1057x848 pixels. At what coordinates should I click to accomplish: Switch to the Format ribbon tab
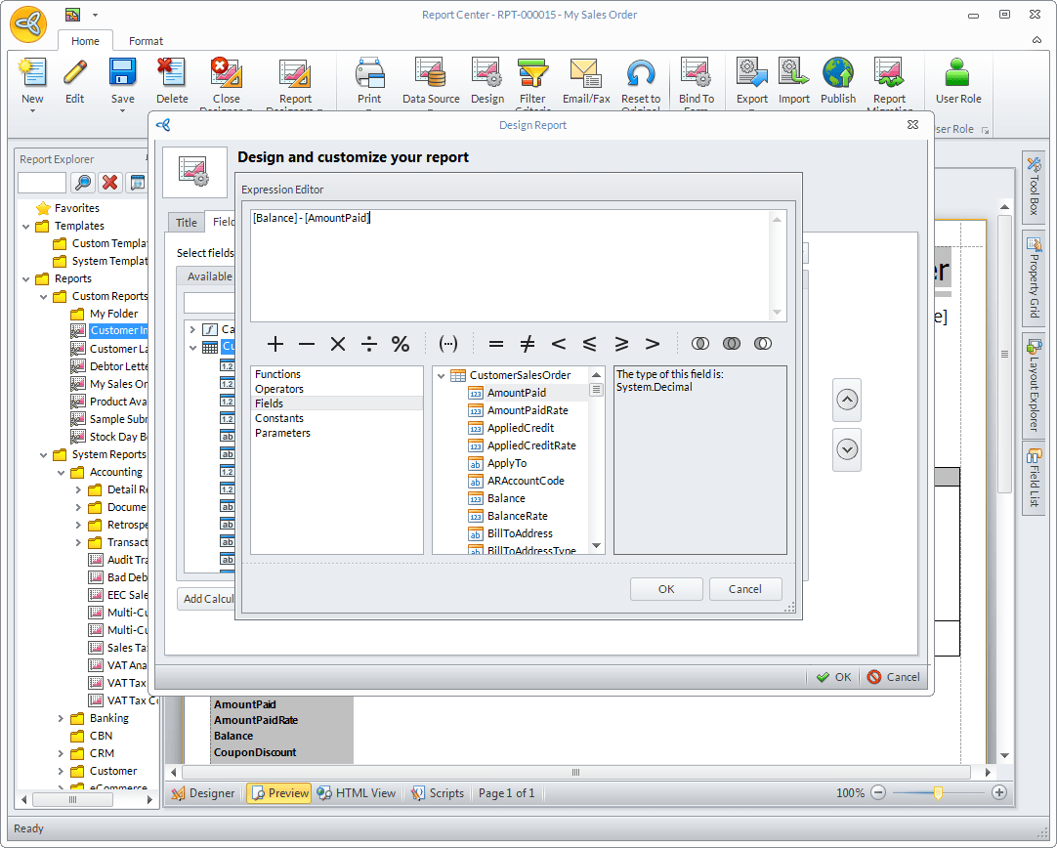[146, 41]
